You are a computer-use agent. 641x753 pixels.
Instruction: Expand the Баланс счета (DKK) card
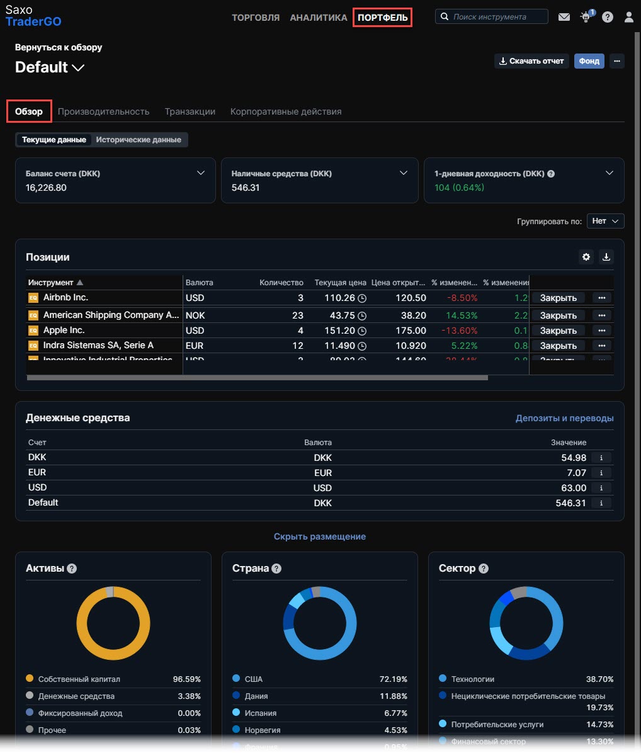click(201, 173)
